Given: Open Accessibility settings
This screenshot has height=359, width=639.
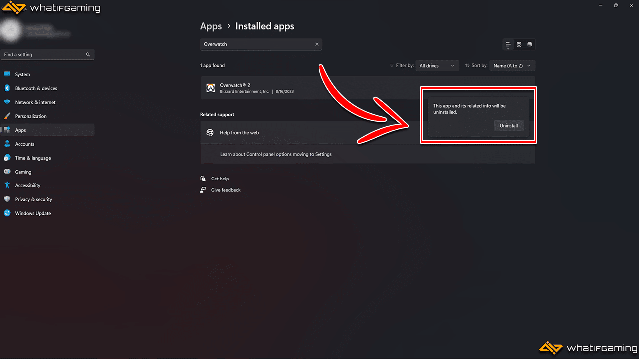Looking at the screenshot, I should [47, 185].
